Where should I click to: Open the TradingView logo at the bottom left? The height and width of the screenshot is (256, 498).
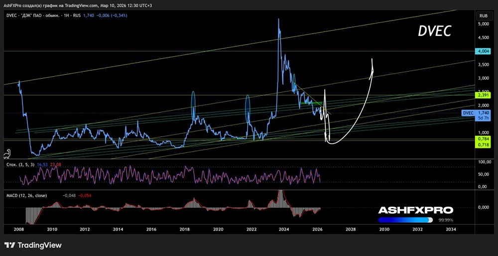click(x=33, y=245)
